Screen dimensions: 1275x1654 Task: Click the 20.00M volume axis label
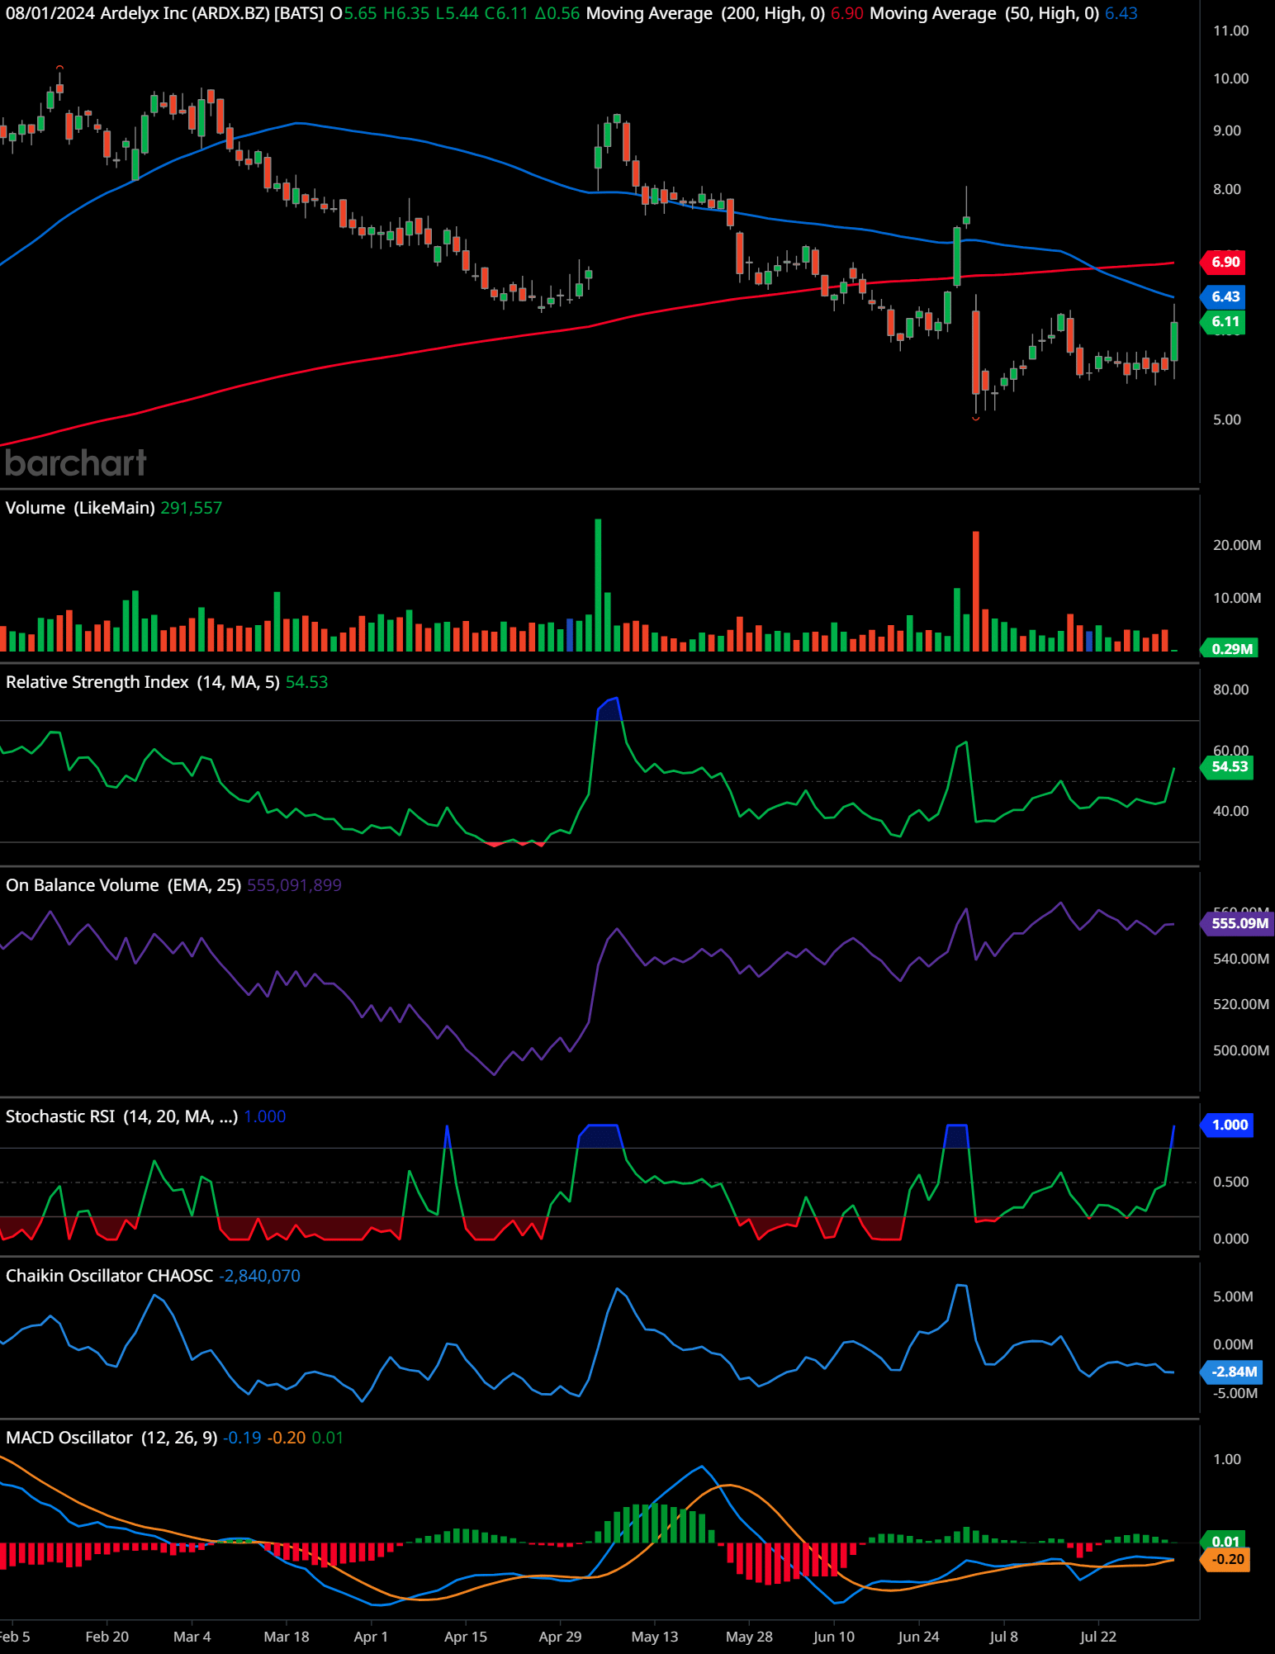(x=1236, y=545)
